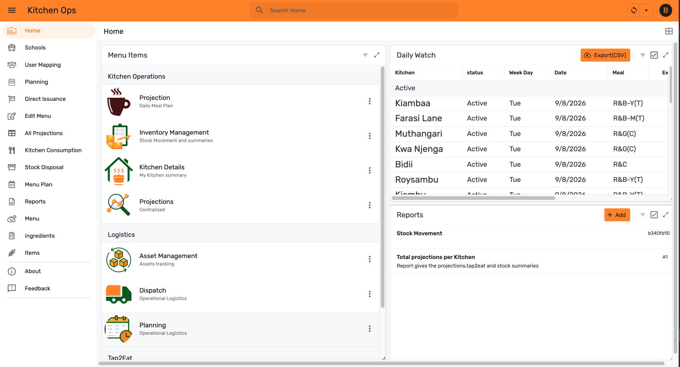Expand Reports panel to fullscreen
680x367 pixels.
[x=666, y=215]
